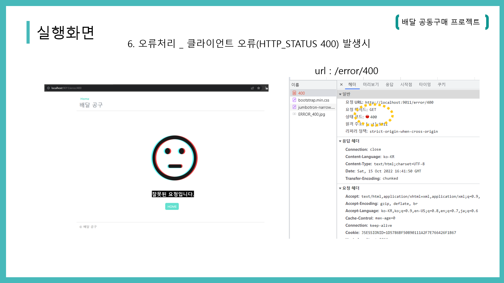Click the green HOME button
The width and height of the screenshot is (504, 283).
pyautogui.click(x=172, y=206)
